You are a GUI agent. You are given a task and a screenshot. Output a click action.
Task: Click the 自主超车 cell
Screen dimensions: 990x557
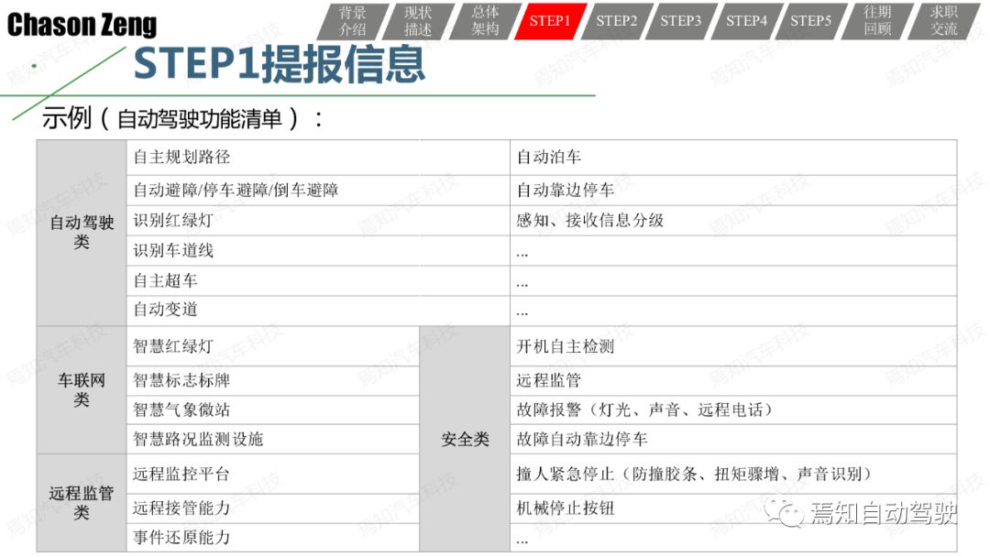(317, 280)
